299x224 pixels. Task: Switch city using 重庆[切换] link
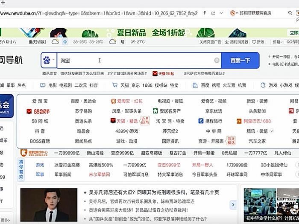[37, 42]
